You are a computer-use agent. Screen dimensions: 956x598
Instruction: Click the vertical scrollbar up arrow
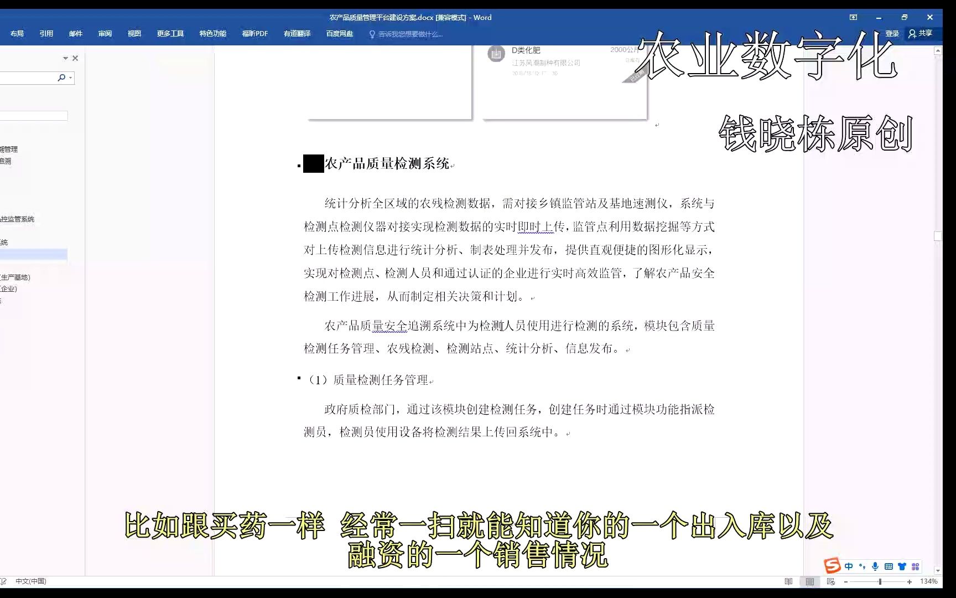[x=938, y=50]
